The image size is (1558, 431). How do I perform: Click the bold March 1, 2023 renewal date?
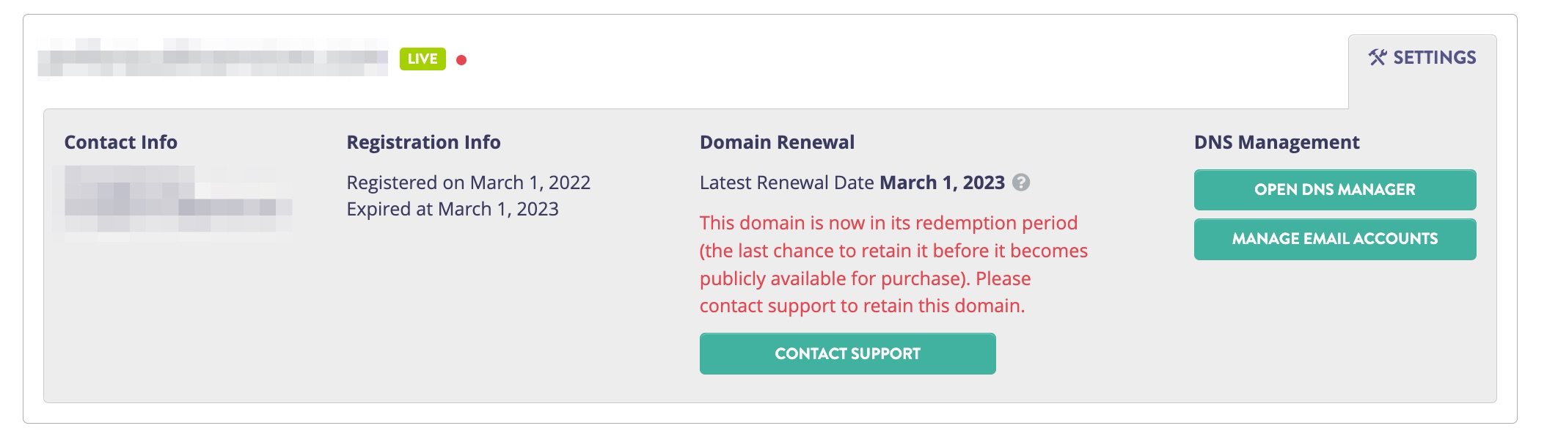(x=942, y=183)
